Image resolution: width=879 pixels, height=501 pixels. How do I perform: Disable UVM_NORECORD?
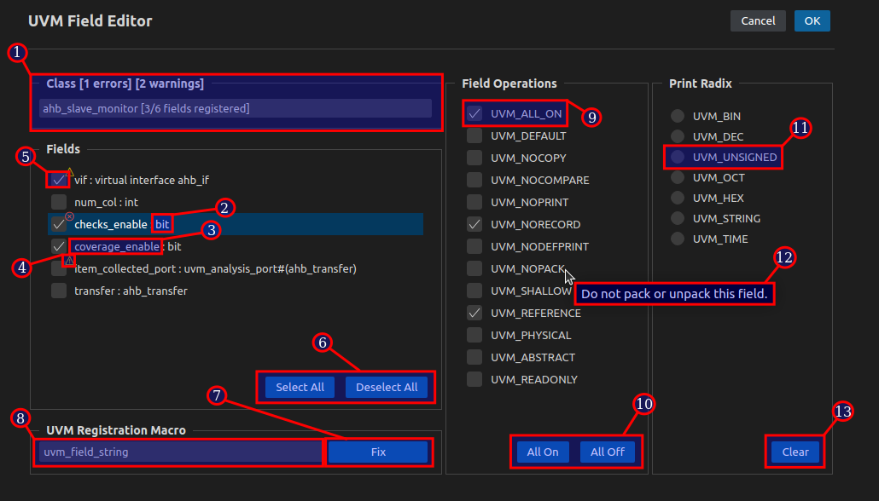474,224
